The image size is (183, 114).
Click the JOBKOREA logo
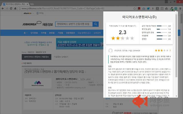coord(32,24)
